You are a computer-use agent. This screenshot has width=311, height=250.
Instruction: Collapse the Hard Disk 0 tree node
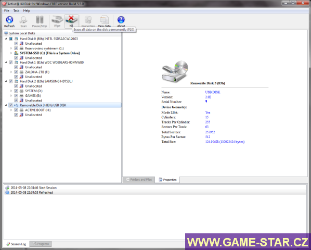click(6, 39)
